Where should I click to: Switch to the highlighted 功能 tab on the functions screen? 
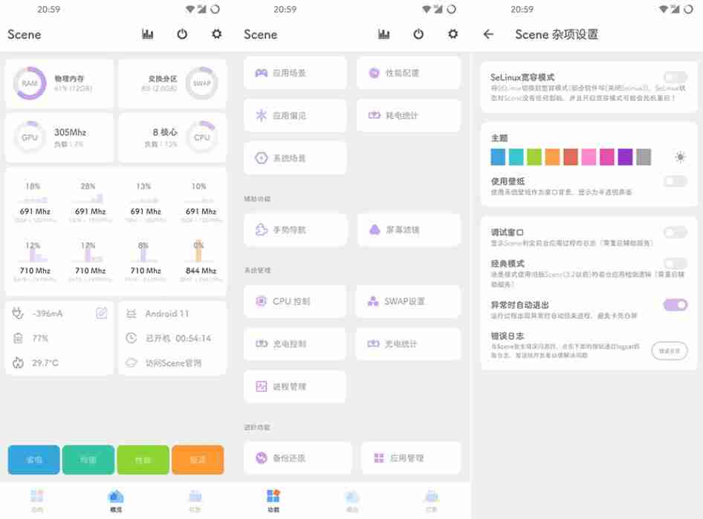[273, 500]
